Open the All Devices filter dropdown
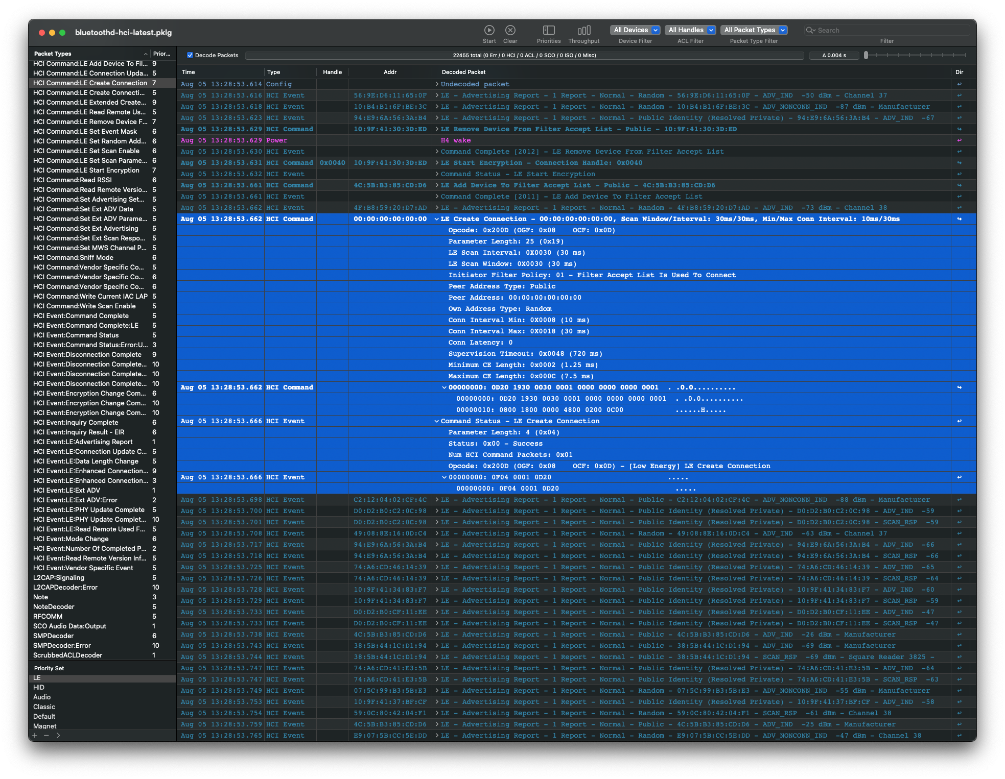 pos(635,30)
